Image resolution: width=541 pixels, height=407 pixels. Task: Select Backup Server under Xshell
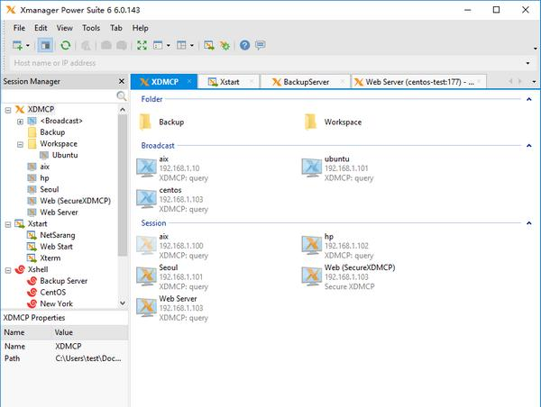pos(63,281)
